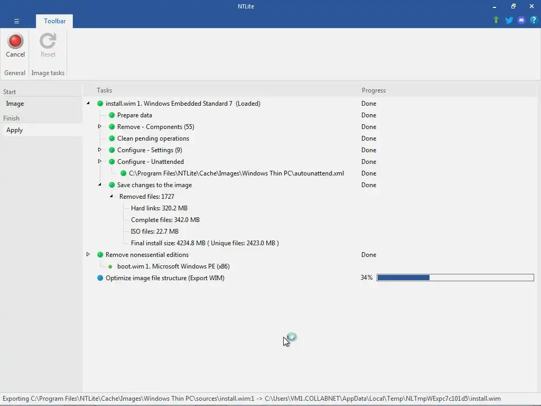Select 'Final install size: 4234.8 MB' row

(205, 243)
